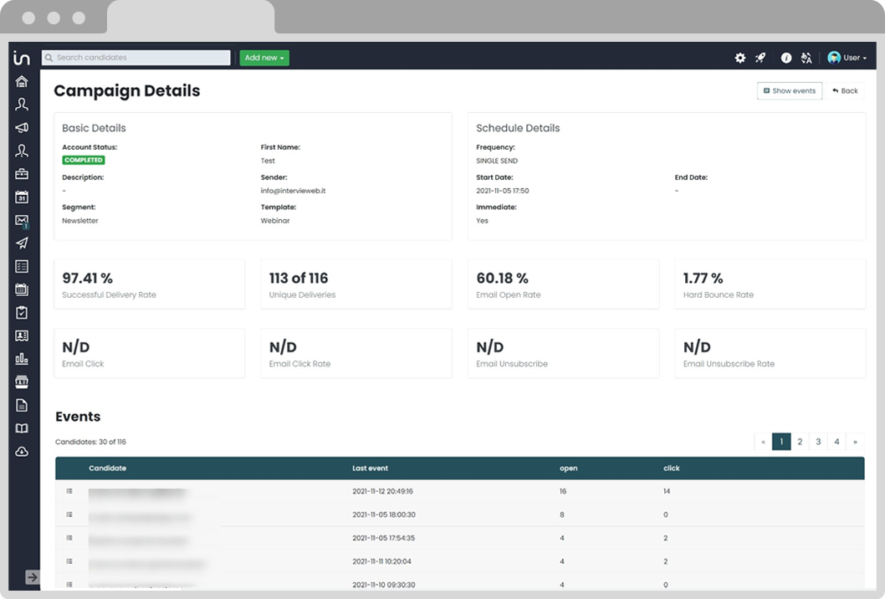This screenshot has width=885, height=599.
Task: Open the home icon in sidebar
Action: 22,81
